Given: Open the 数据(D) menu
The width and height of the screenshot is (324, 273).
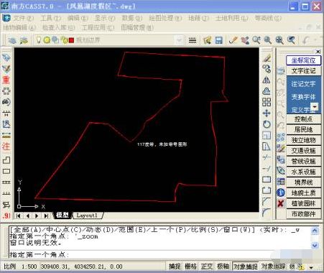Looking at the screenshot, I should tap(132, 18).
